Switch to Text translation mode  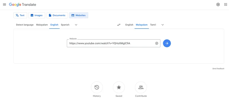tap(20, 15)
